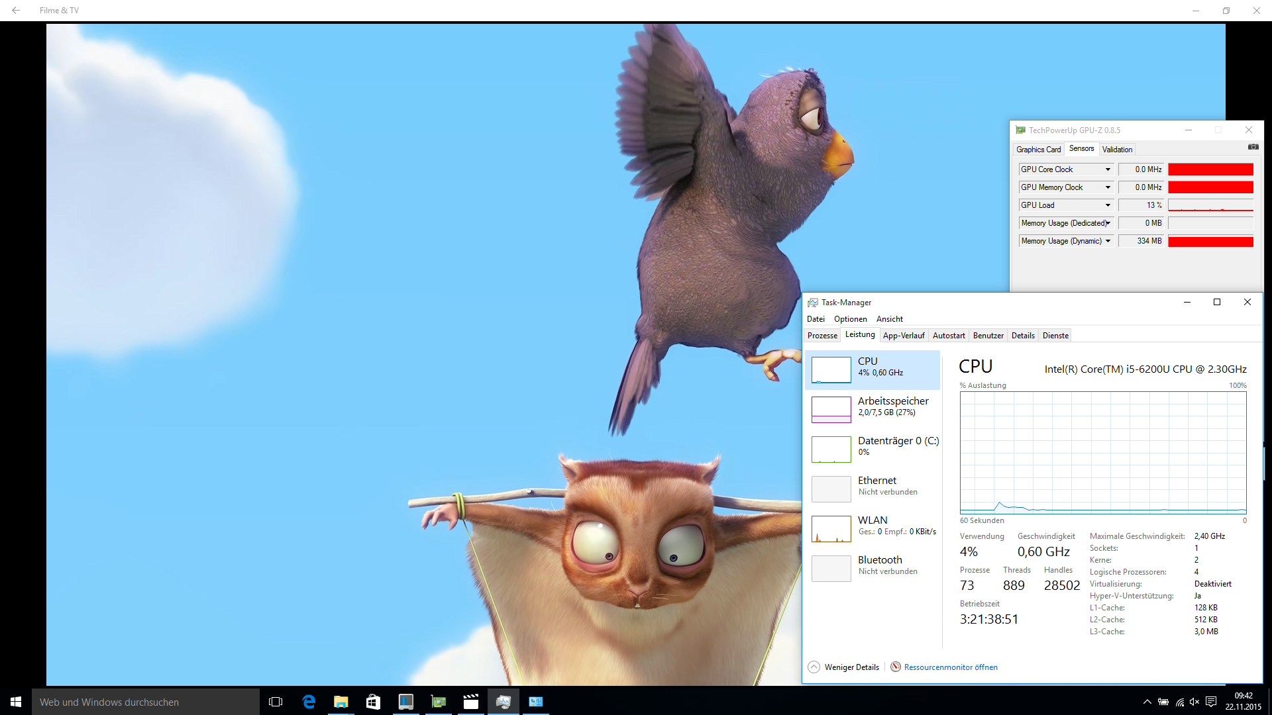Click the 28502 Handles value
1272x715 pixels.
(1062, 585)
